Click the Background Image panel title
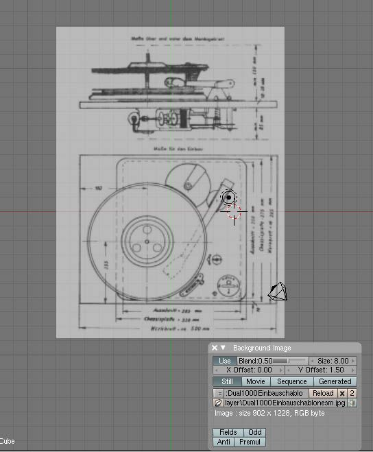This screenshot has width=373, height=452. pos(262,348)
